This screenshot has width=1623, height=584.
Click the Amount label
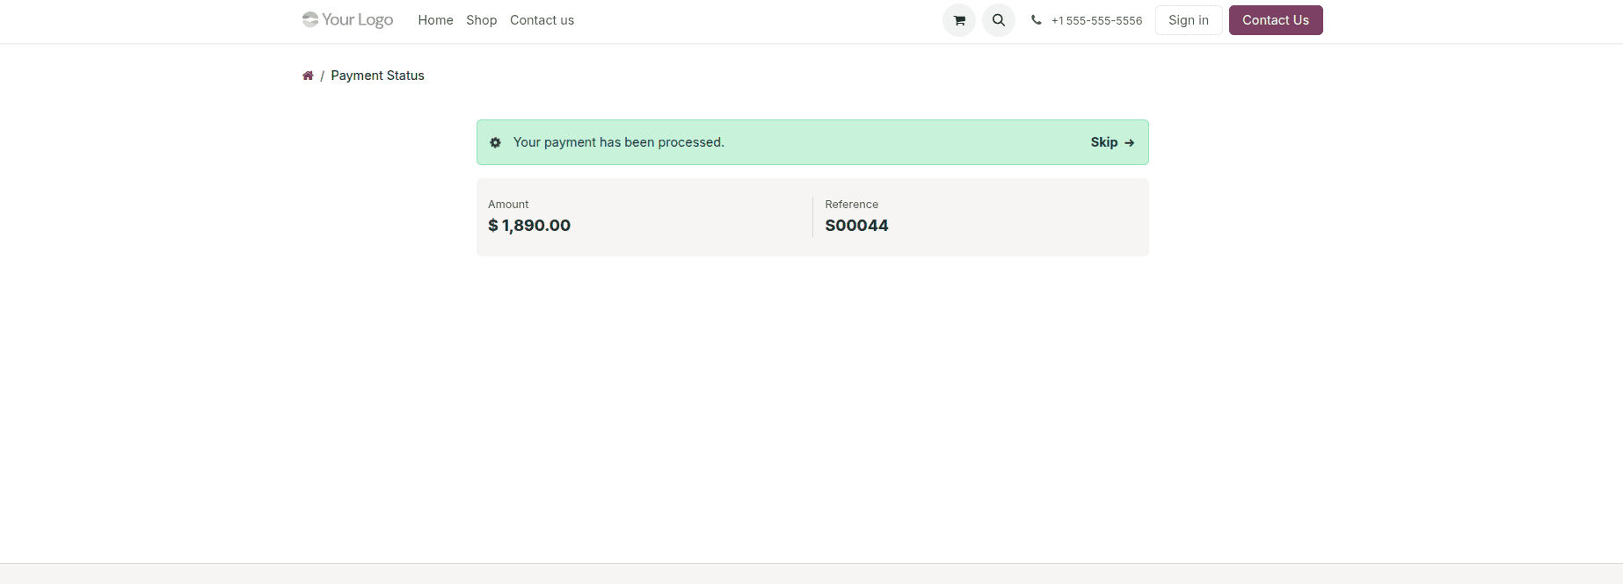tap(508, 205)
